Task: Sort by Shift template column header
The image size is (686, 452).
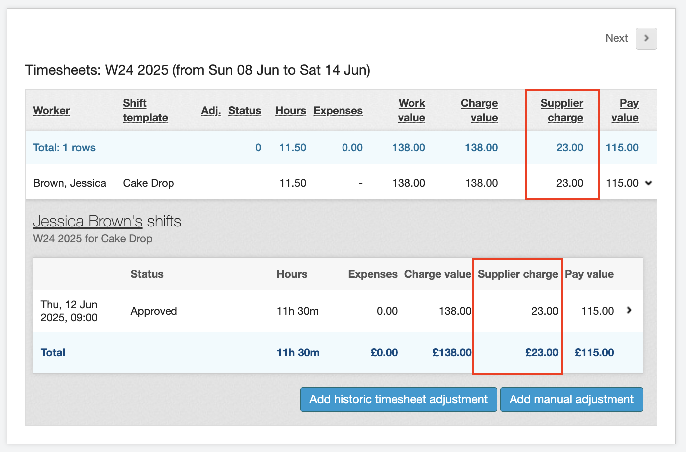Action: click(x=145, y=110)
